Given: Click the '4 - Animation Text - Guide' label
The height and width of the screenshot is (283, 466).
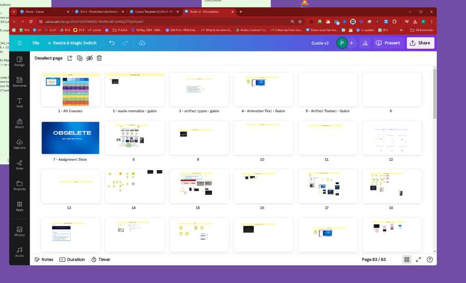Looking at the screenshot, I should [263, 111].
